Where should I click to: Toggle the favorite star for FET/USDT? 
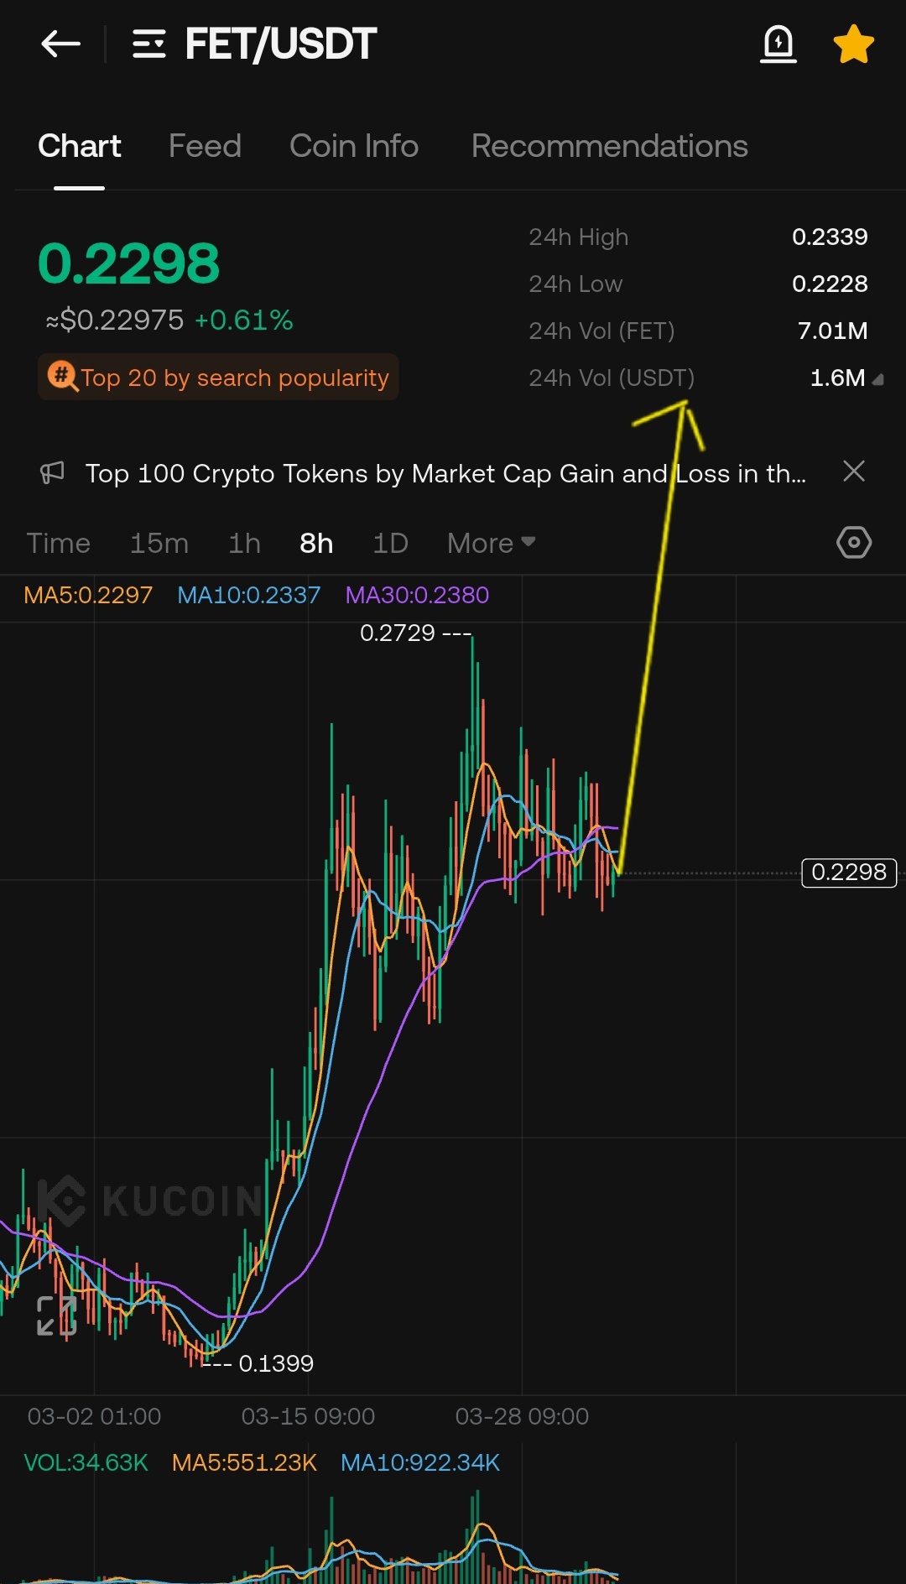854,44
